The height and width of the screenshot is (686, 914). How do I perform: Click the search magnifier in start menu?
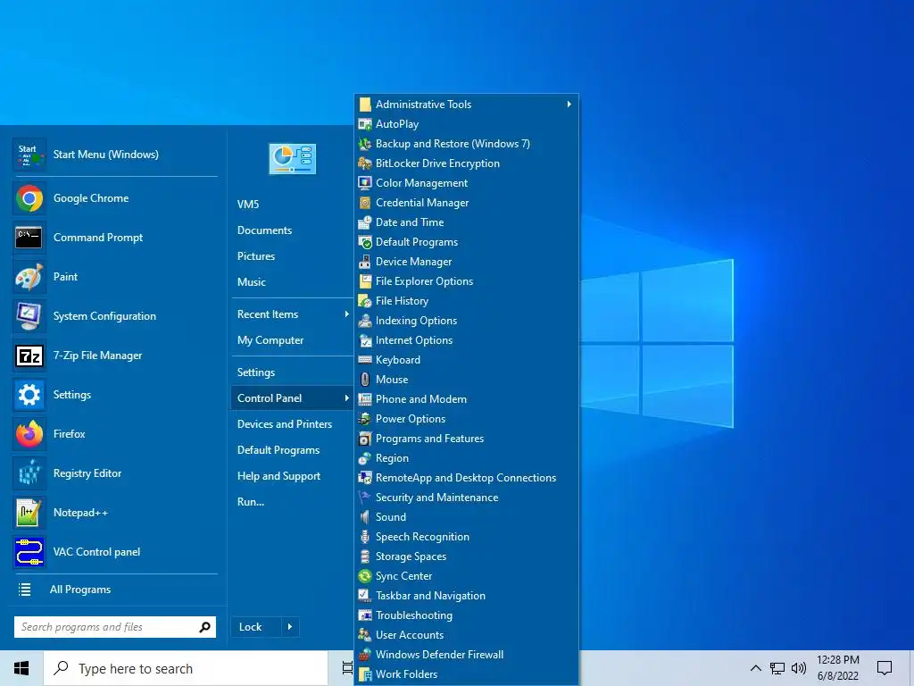tap(204, 627)
